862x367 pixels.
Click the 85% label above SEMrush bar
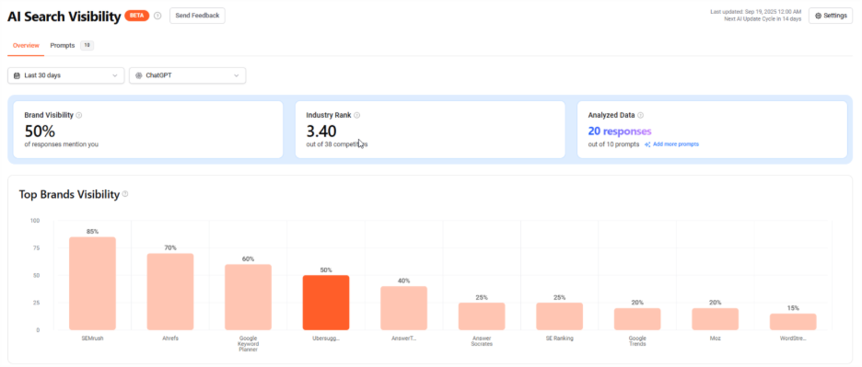(92, 232)
